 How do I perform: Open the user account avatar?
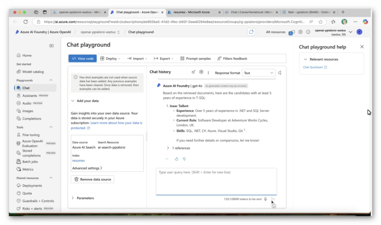click(359, 32)
